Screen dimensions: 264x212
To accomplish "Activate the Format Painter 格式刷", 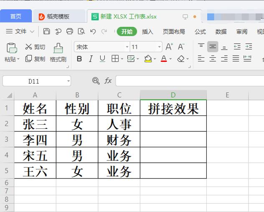I will (58, 52).
